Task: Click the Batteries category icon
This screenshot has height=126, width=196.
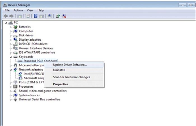Action: click(15, 27)
